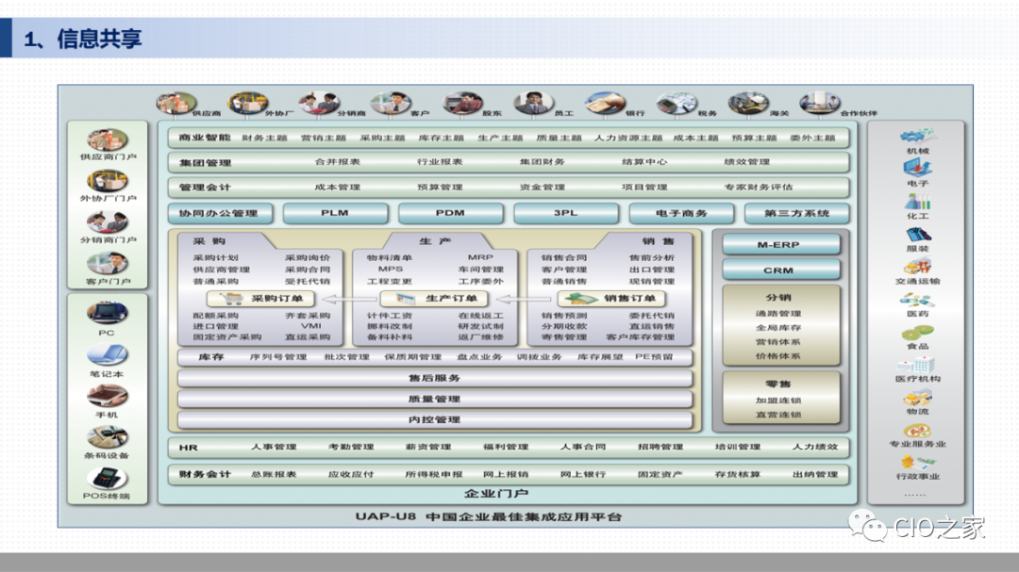Click 人事管理 in the HR row
The image size is (1019, 572).
point(274,447)
